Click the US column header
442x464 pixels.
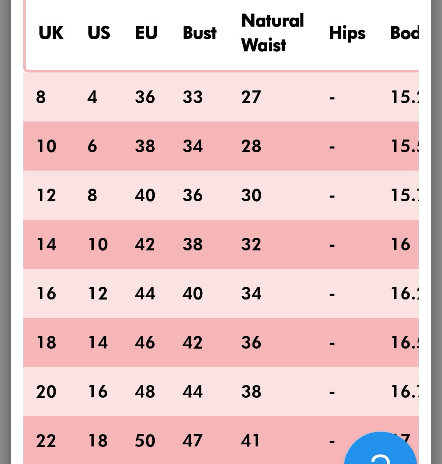[x=99, y=33]
